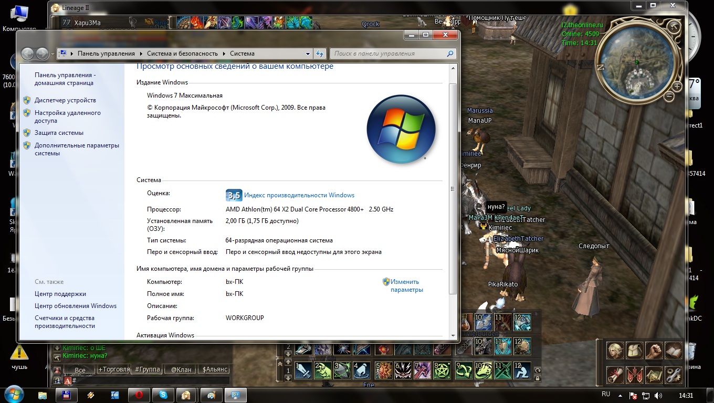
Task: Open the Windows Update link
Action: point(76,306)
